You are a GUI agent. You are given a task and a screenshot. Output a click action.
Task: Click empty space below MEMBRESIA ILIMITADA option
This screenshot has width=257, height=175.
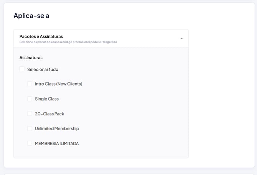pyautogui.click(x=101, y=152)
